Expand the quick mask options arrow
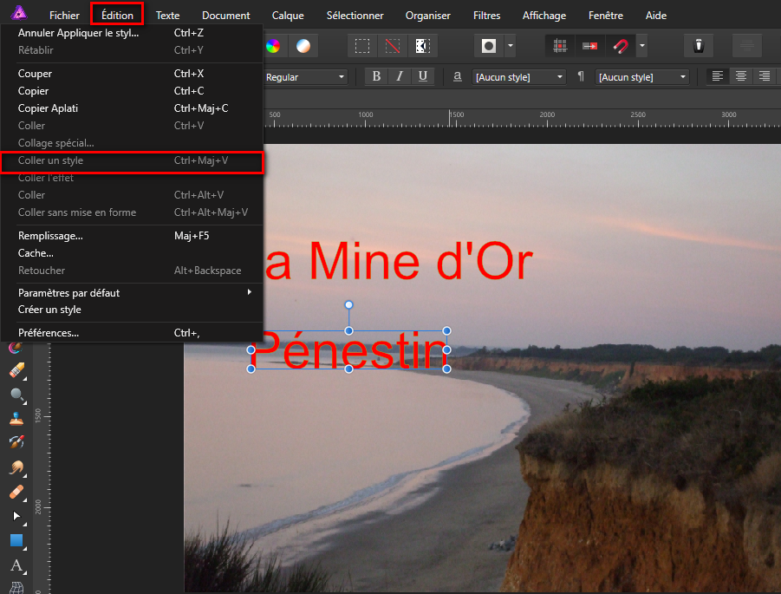This screenshot has width=781, height=594. [511, 46]
